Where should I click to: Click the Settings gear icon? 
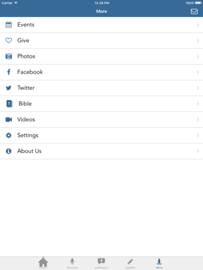pos(8,135)
